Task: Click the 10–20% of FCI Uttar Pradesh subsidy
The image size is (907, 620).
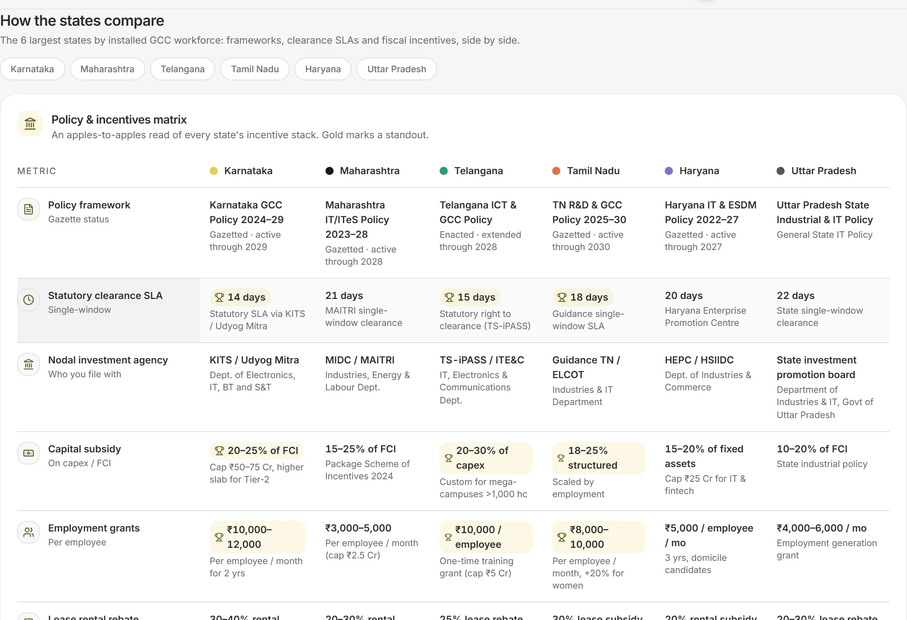Action: click(812, 449)
